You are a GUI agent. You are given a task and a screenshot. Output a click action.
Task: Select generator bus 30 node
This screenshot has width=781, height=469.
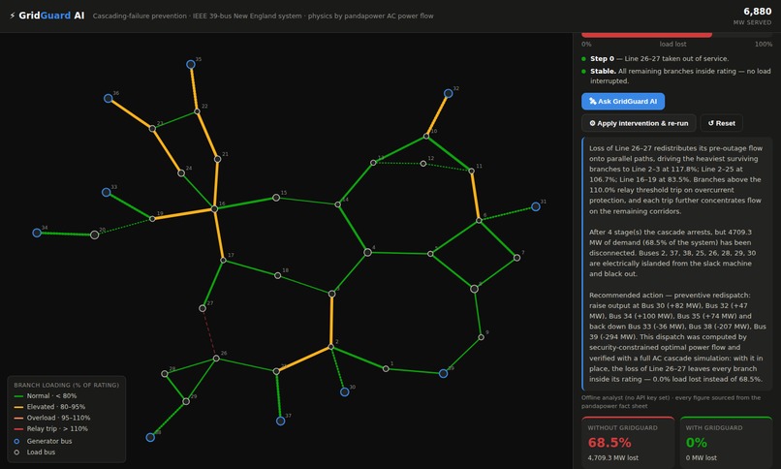point(344,391)
